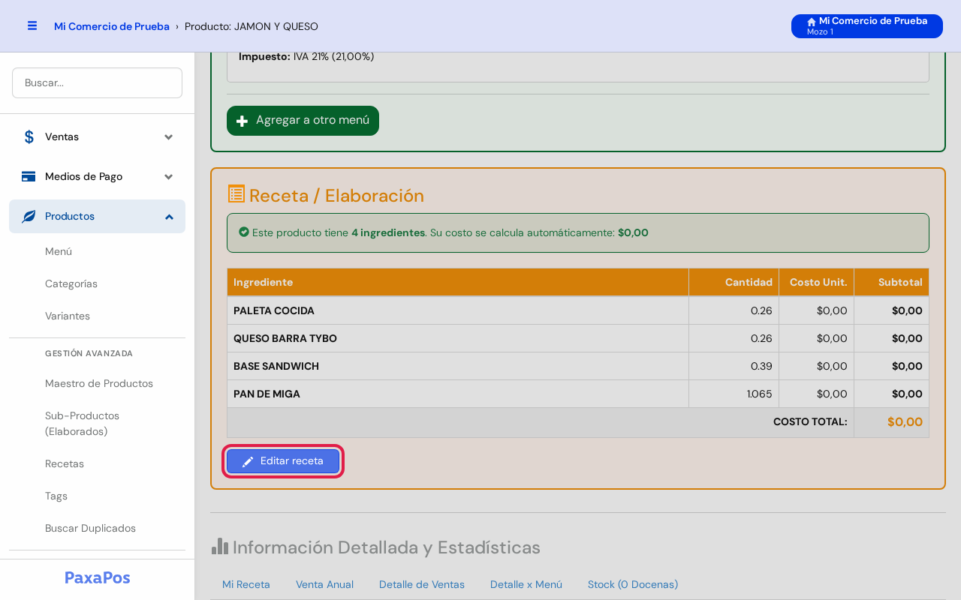
Task: Click the Subtotal column header
Action: [892, 282]
